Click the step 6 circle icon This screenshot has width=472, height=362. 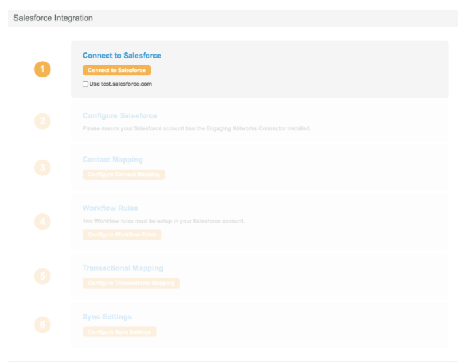pyautogui.click(x=42, y=325)
